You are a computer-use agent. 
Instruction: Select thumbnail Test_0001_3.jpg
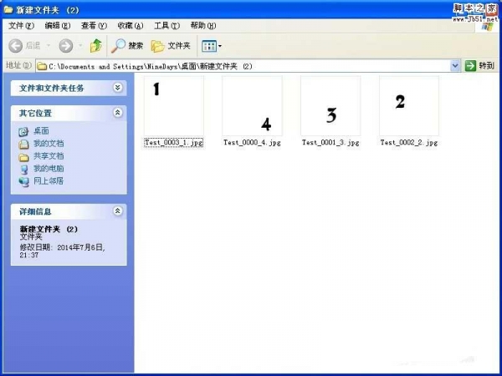(x=330, y=107)
